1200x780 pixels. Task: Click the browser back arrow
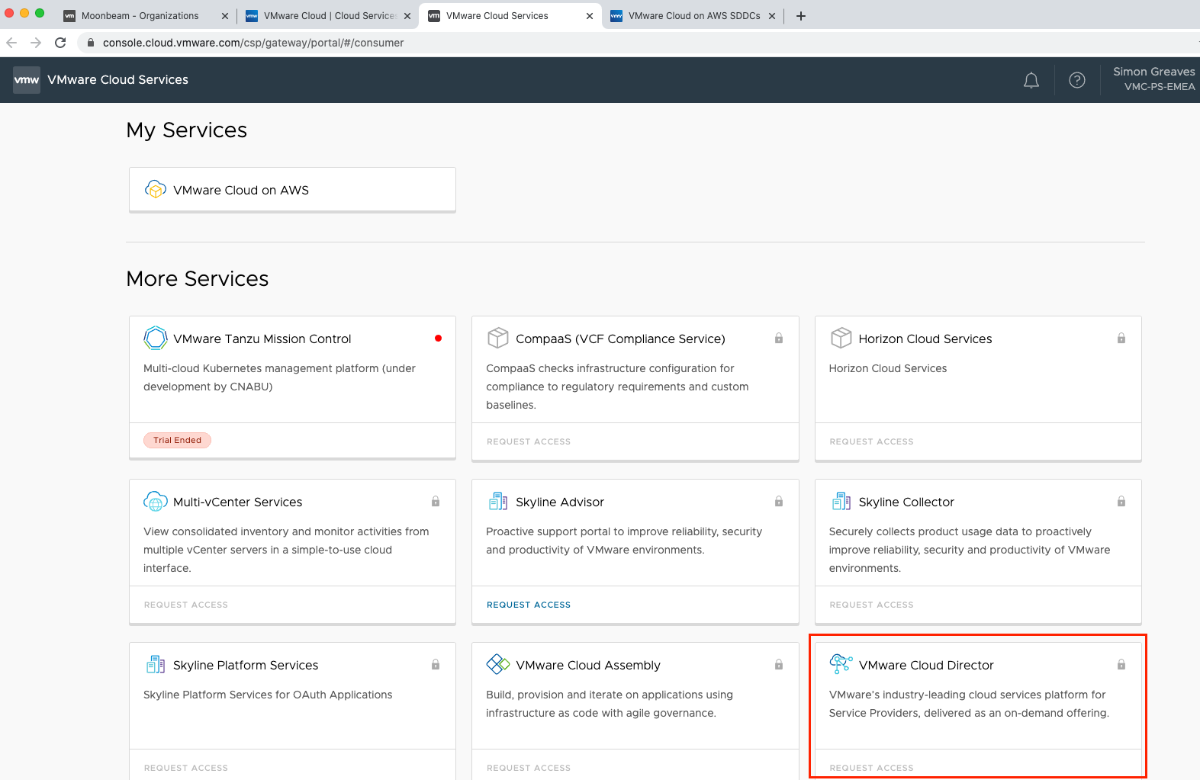pyautogui.click(x=11, y=43)
